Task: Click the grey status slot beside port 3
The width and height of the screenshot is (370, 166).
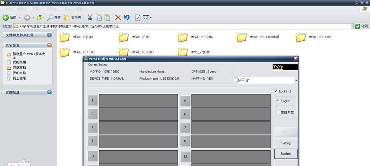Action: [138, 128]
